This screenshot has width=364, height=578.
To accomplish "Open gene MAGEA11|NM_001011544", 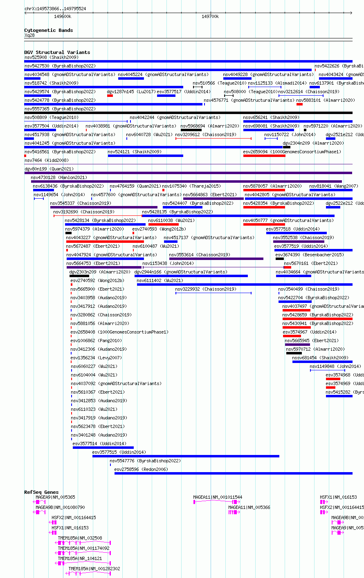I will [x=218, y=497].
